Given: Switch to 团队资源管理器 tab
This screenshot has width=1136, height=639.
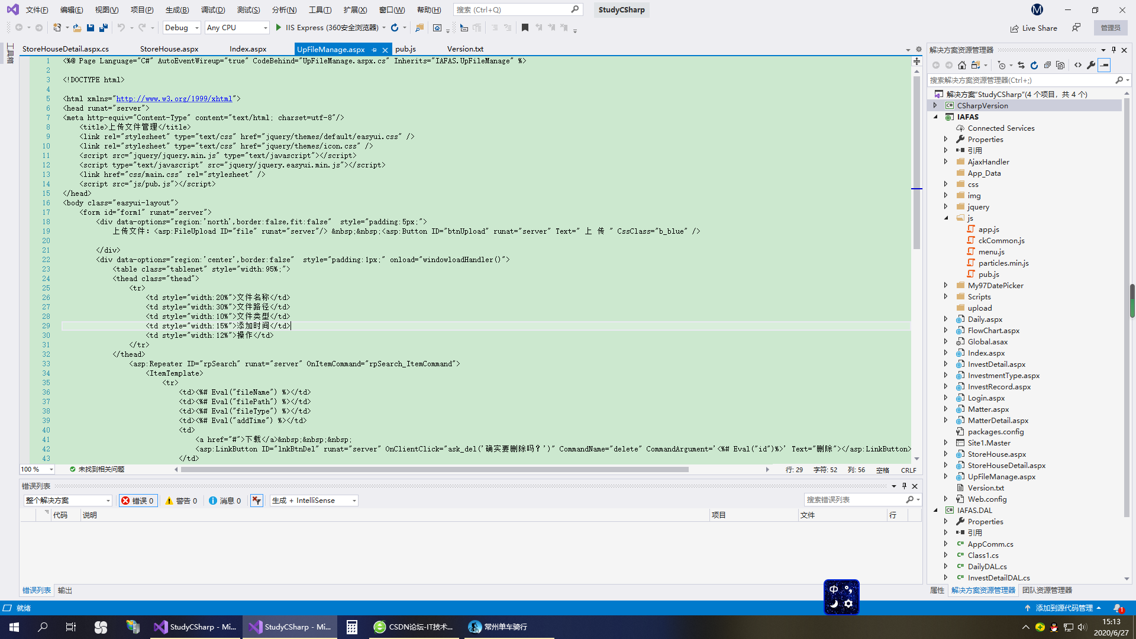Looking at the screenshot, I should [1047, 590].
